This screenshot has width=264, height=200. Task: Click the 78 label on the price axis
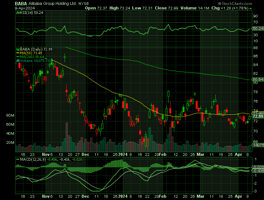pos(255,92)
